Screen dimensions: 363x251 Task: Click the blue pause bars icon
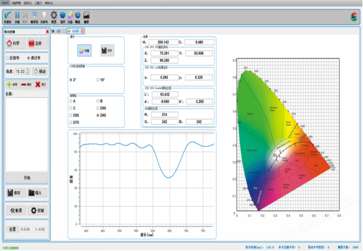click(17, 17)
